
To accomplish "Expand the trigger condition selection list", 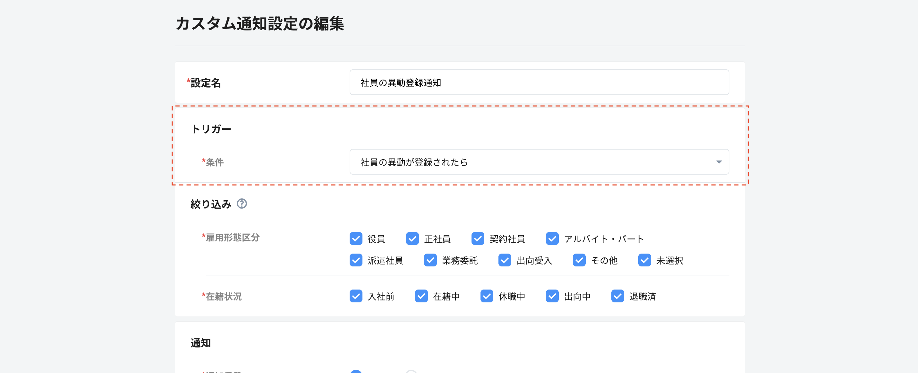I will (539, 162).
